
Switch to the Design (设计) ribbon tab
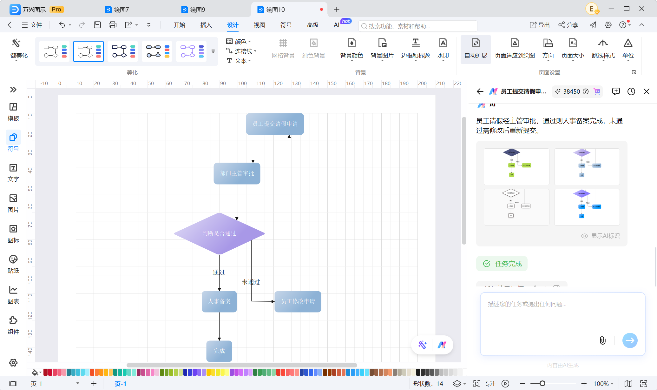click(x=233, y=25)
